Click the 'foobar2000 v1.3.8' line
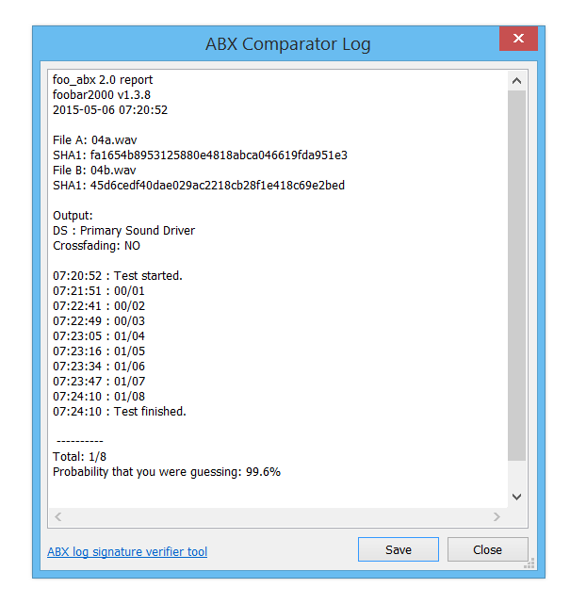The height and width of the screenshot is (604, 570). (102, 95)
